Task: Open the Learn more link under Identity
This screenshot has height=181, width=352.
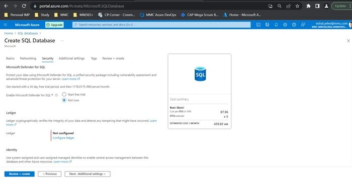Action: point(63,162)
